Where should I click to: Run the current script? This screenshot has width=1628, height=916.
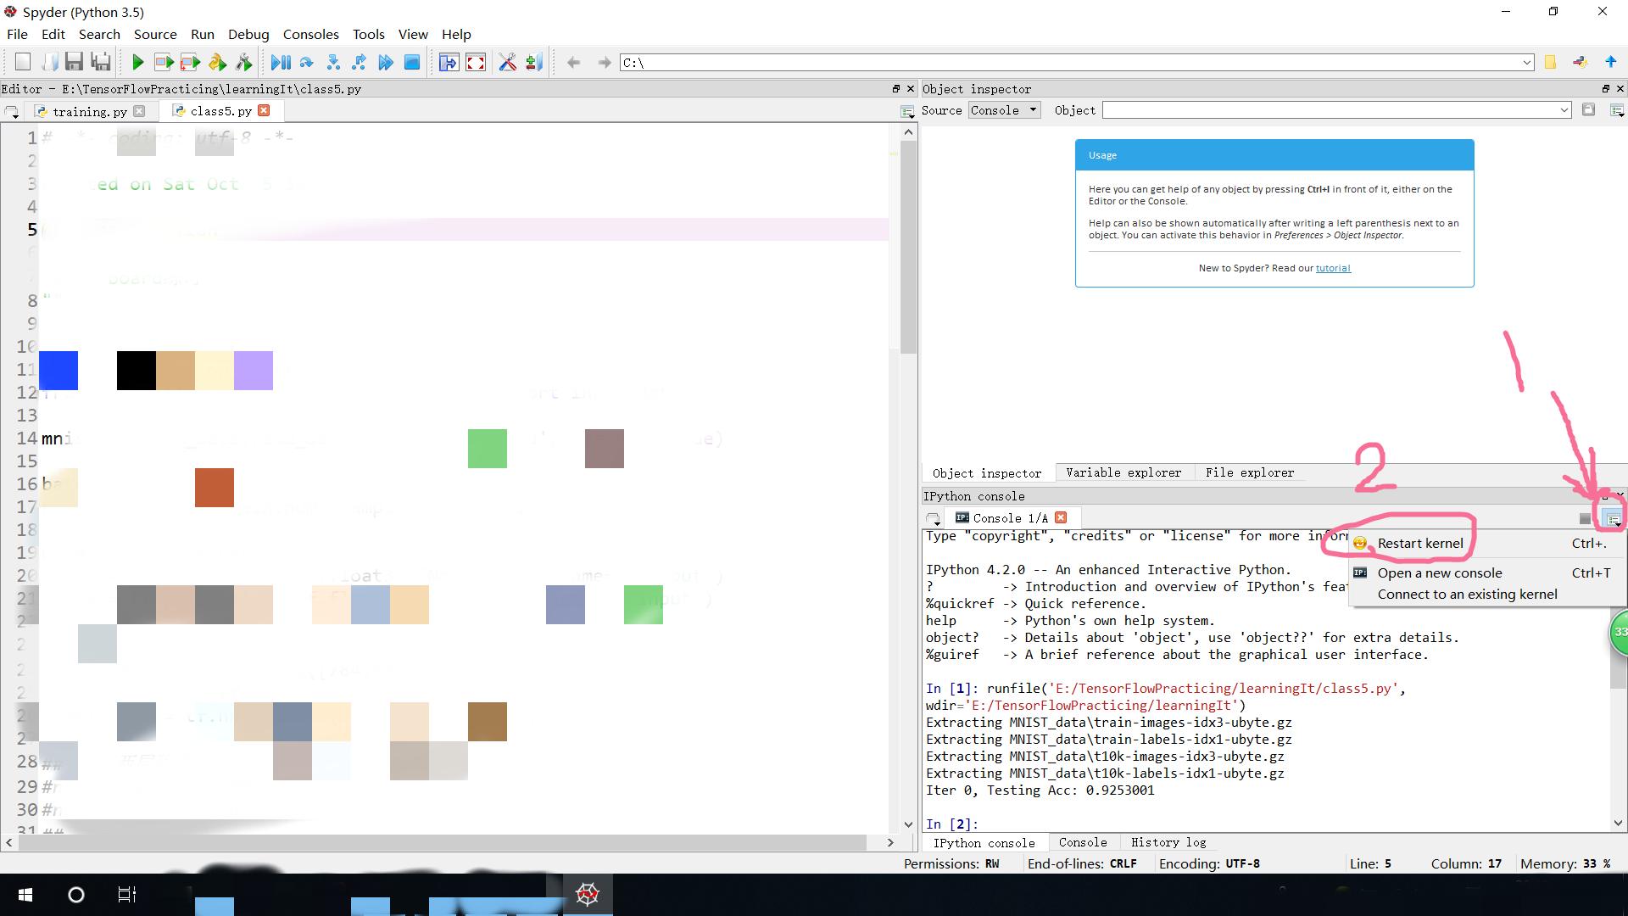click(137, 62)
